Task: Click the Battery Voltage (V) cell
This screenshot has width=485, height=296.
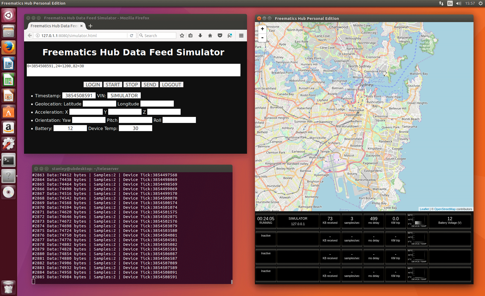Action: [x=450, y=221]
